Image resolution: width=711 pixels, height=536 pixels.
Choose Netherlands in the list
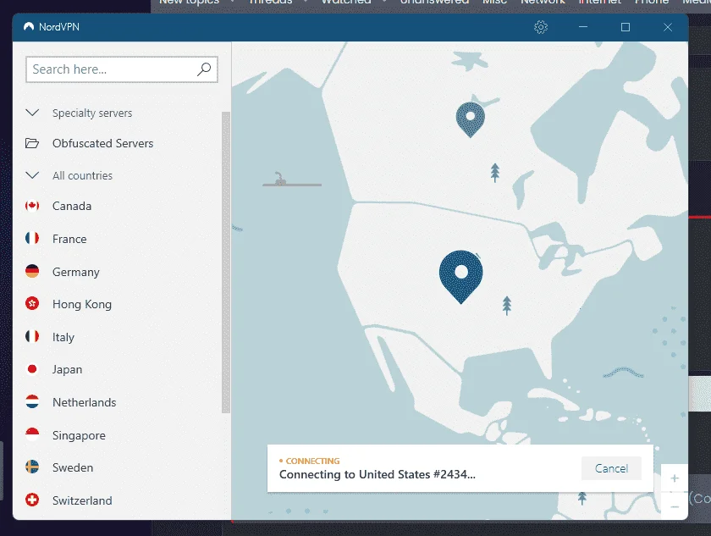85,402
